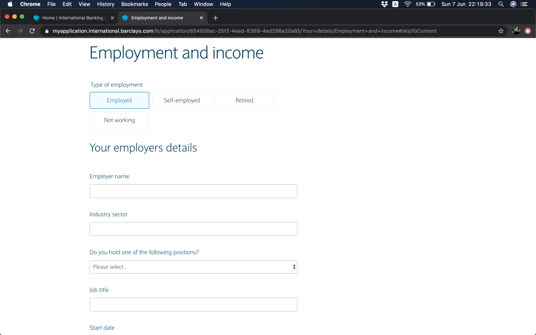The width and height of the screenshot is (536, 335).
Task: Focus the Industry sector input field
Action: (x=193, y=229)
